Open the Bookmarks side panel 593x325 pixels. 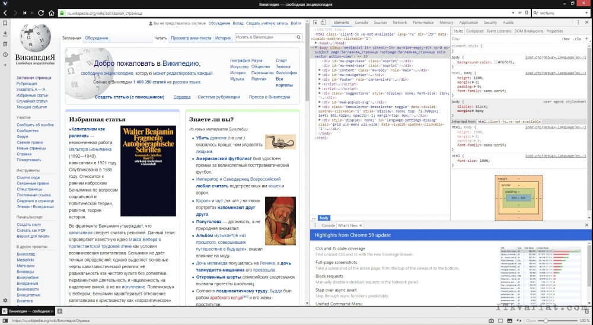[x=5, y=23]
